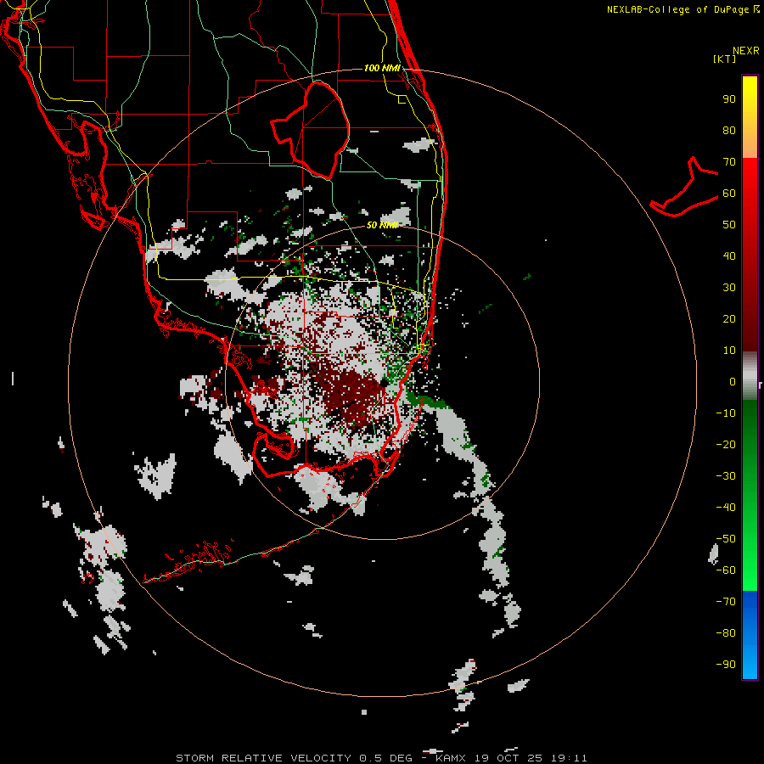Click the -20 value on the velocity scale
The width and height of the screenshot is (764, 764).
[x=726, y=445]
